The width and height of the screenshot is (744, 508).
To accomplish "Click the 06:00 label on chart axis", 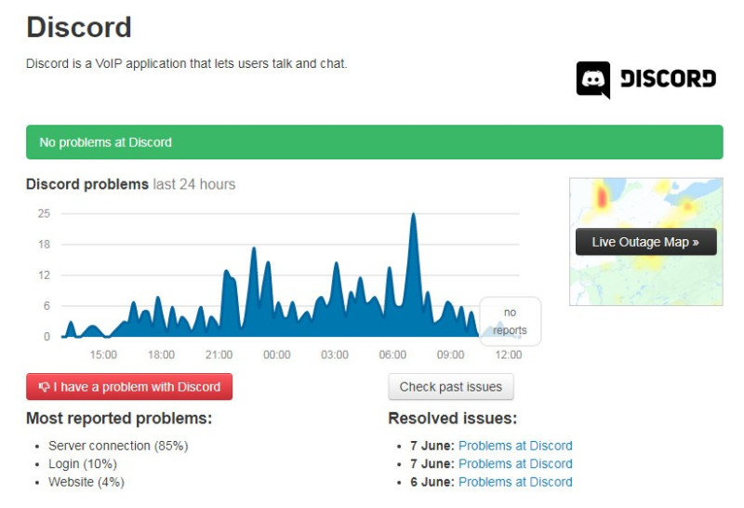I will point(392,354).
